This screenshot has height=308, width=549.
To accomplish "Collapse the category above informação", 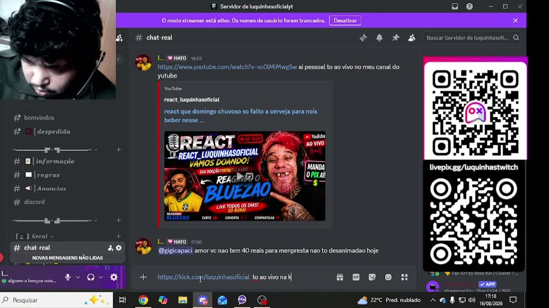I will [x=55, y=150].
